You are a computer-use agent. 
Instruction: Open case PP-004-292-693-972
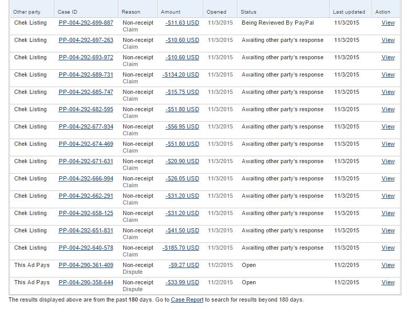click(86, 57)
